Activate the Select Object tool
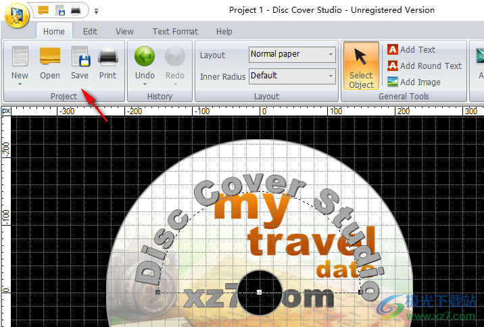 tap(361, 66)
